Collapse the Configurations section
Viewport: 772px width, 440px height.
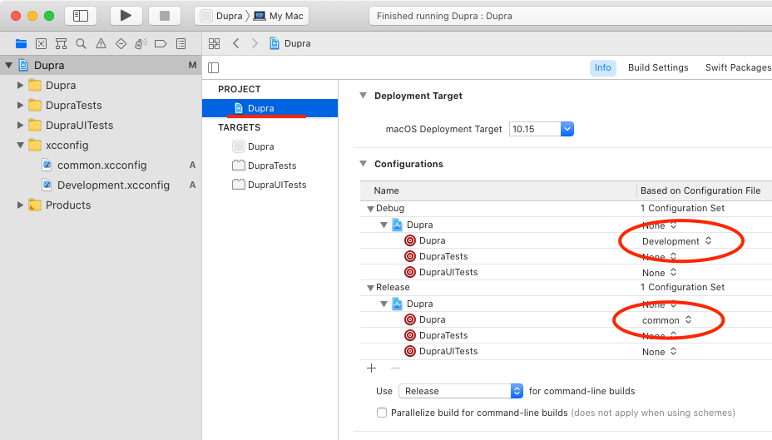point(363,164)
